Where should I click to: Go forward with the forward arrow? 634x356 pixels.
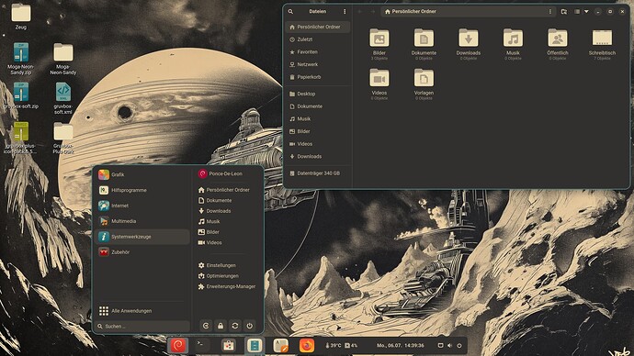373,12
